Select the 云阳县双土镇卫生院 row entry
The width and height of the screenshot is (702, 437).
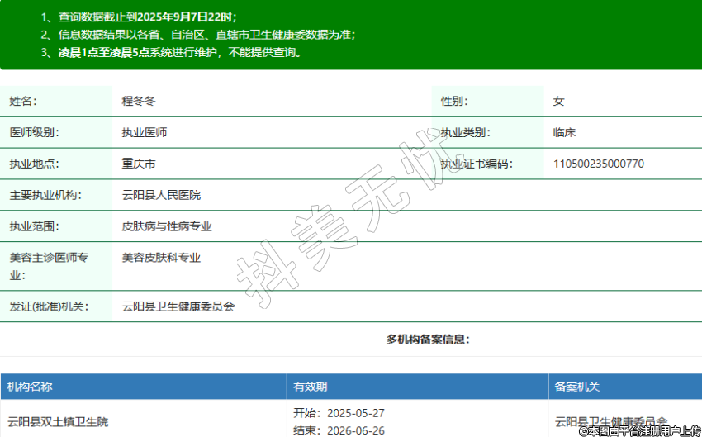[58, 422]
